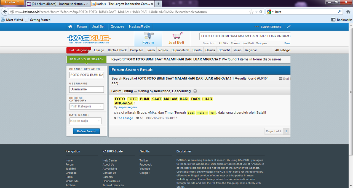Select the Forum icon tab
Screen dimensions: 353x188
(x=148, y=38)
